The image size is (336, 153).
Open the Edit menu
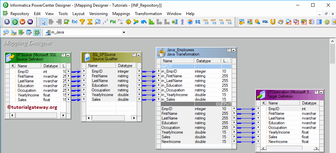37,14
